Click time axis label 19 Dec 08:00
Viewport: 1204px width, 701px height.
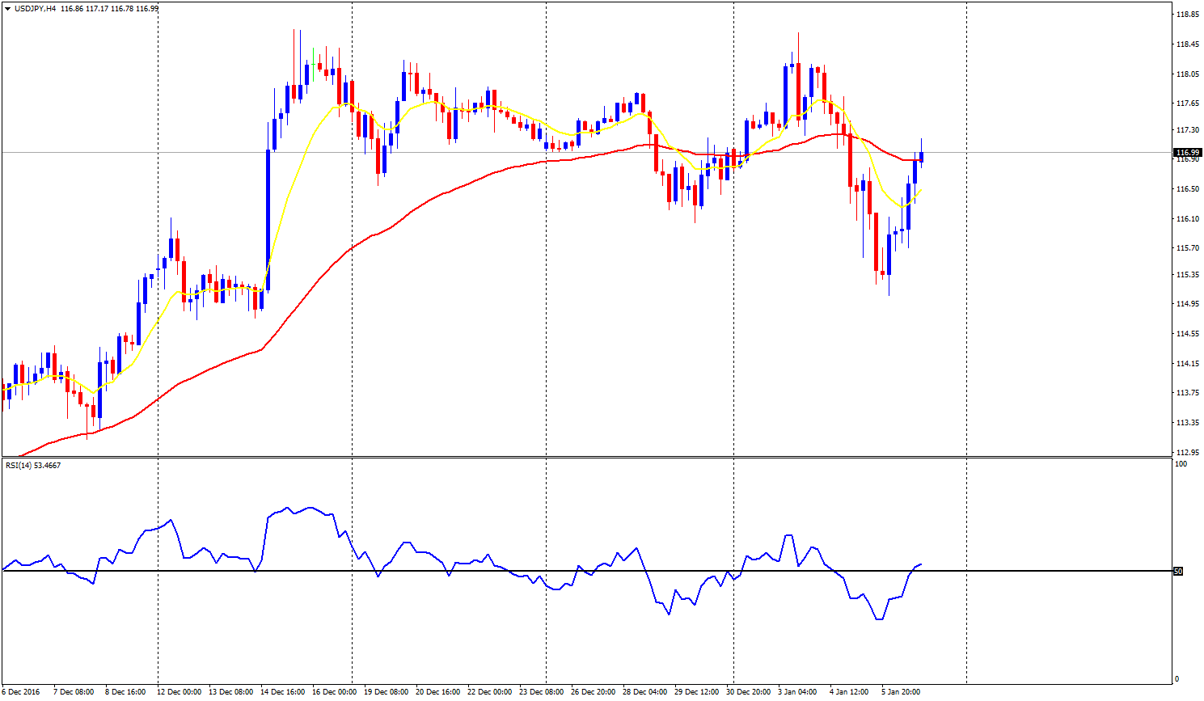point(386,692)
